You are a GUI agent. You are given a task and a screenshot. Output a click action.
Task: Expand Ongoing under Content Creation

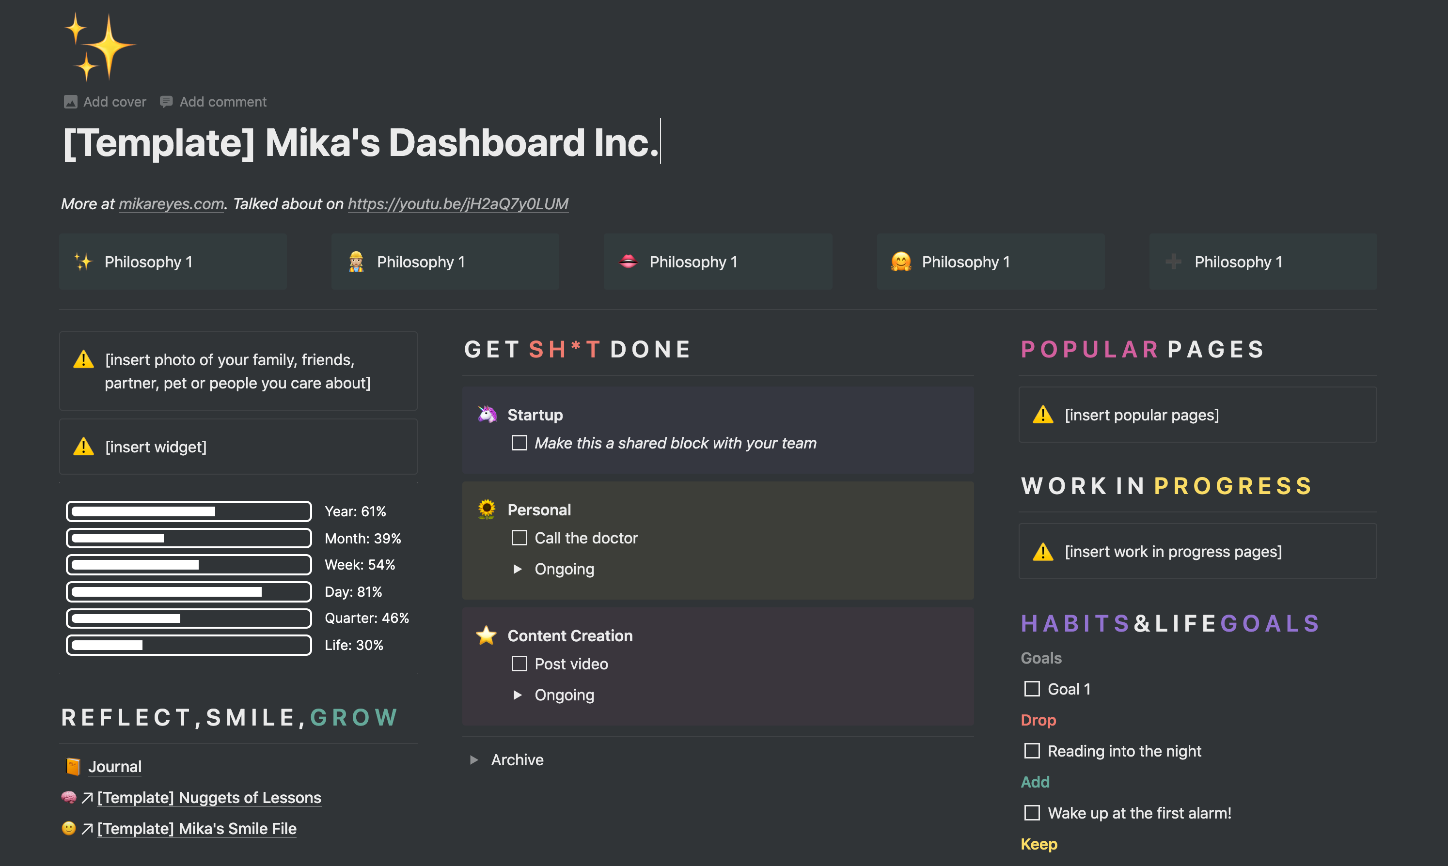click(517, 695)
